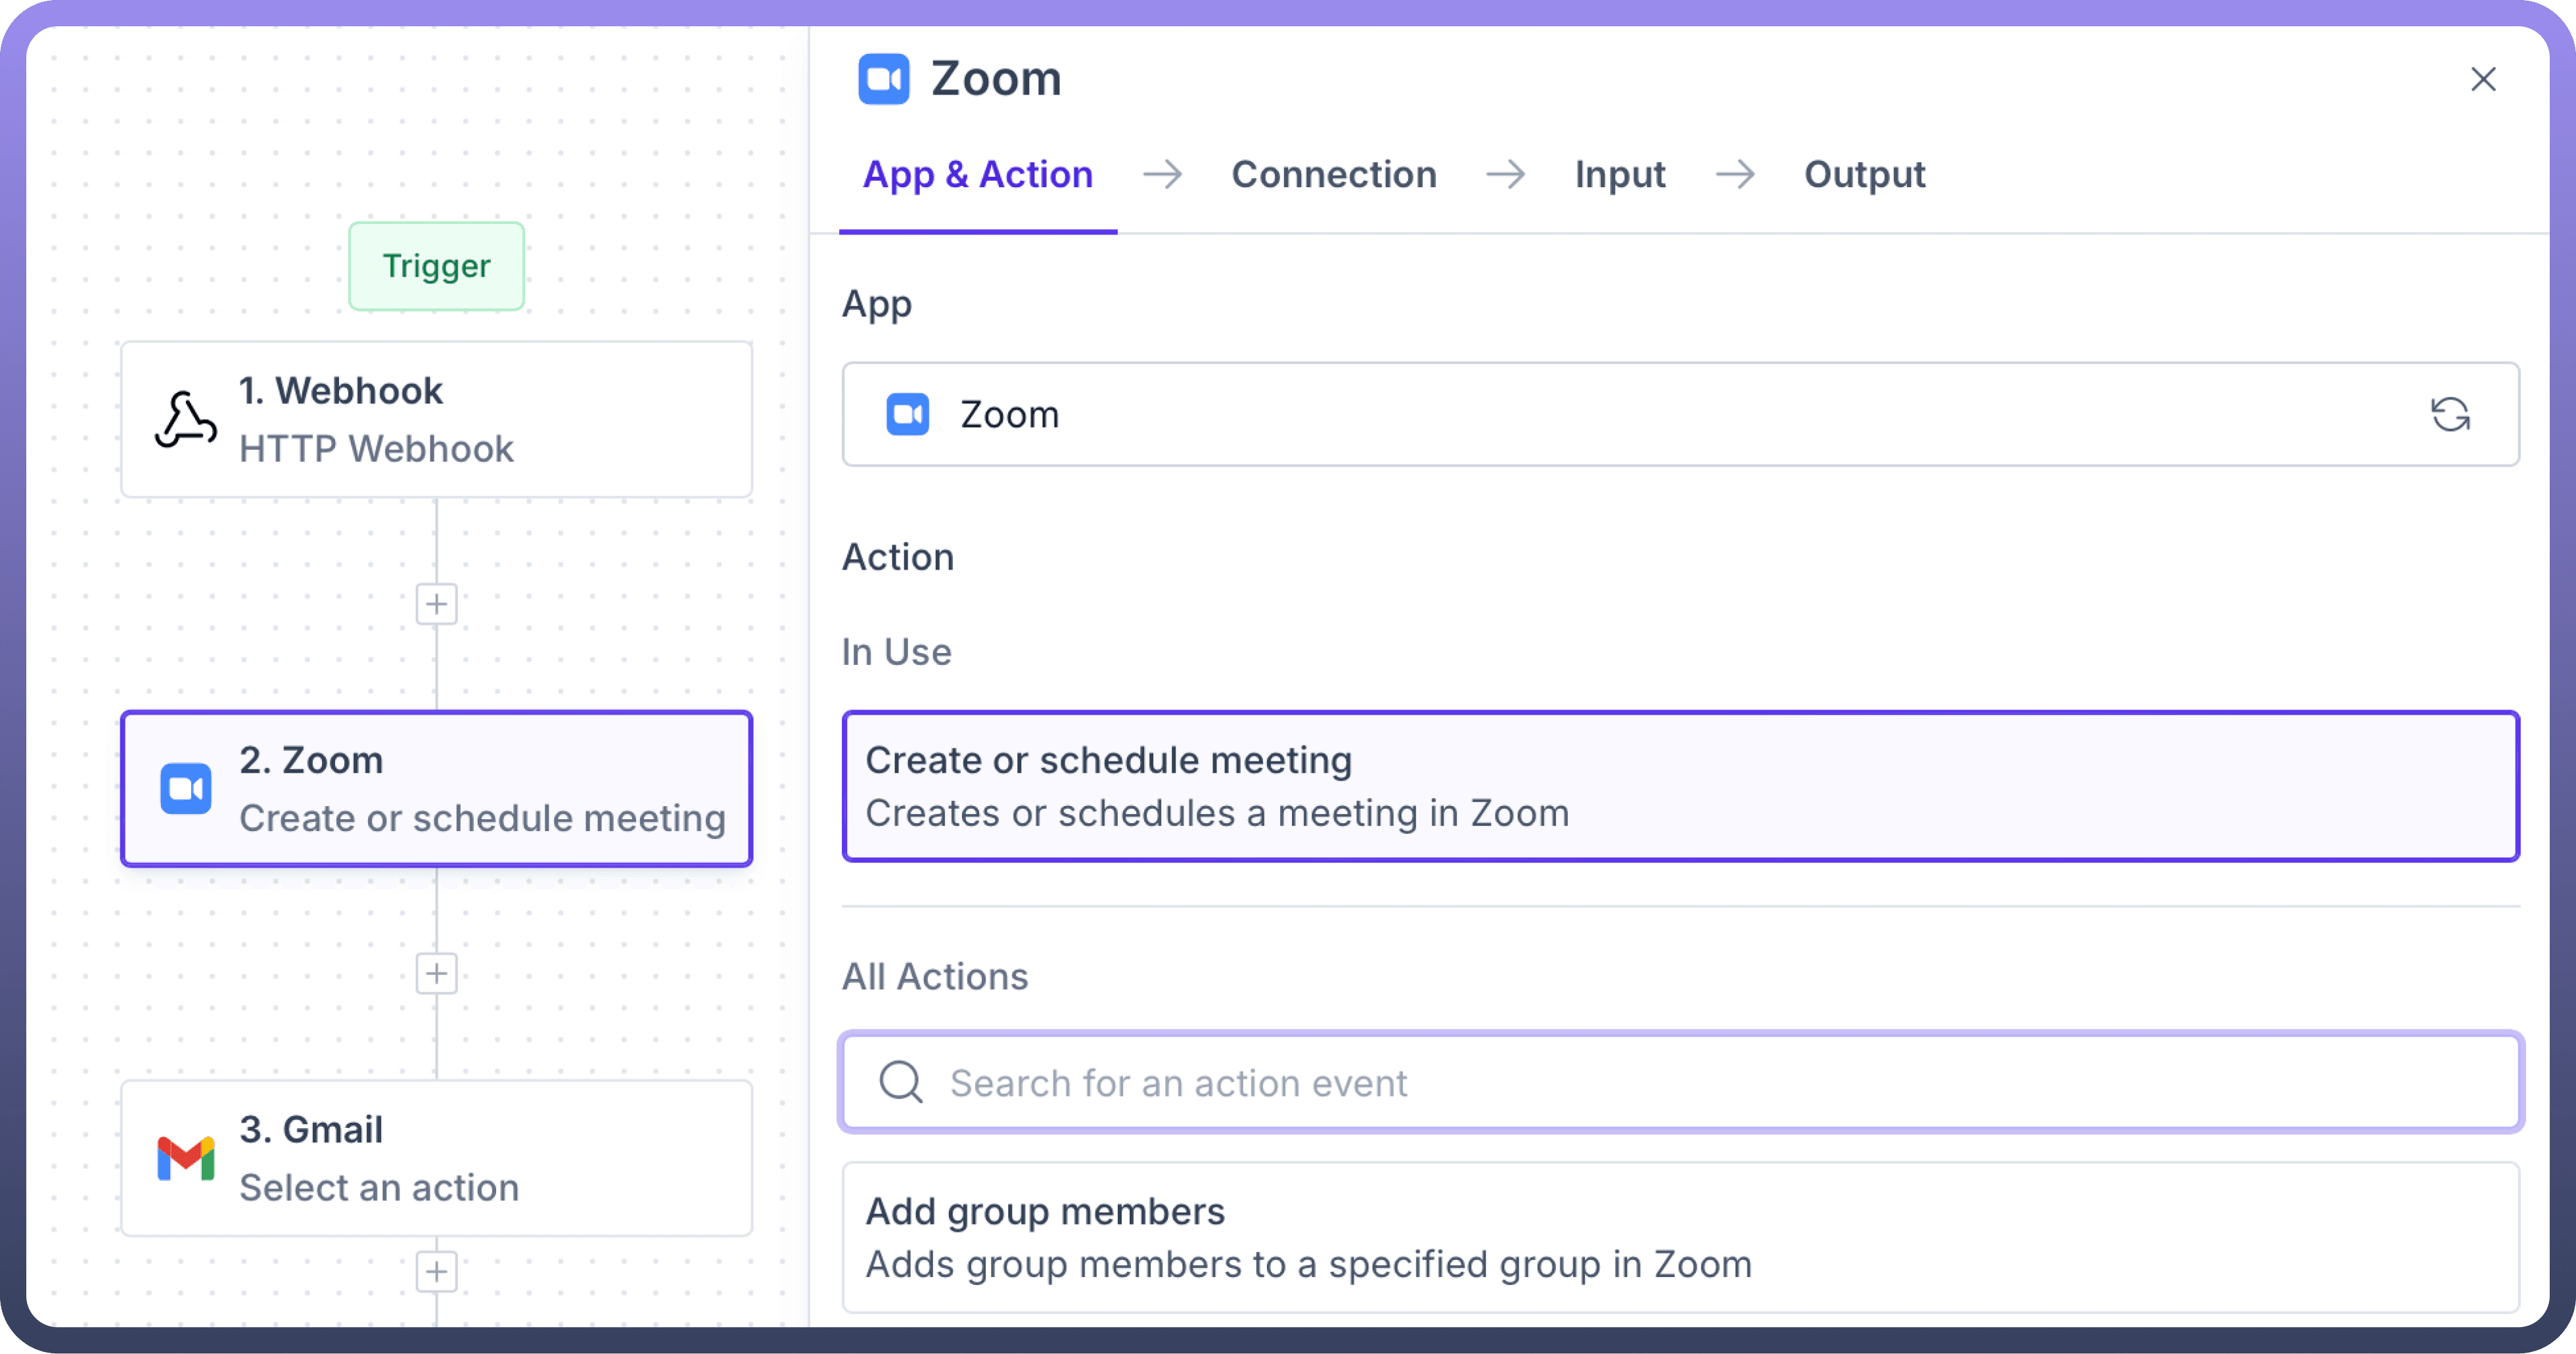Click the Zoom logo icon in panel header
Image resolution: width=2576 pixels, height=1354 pixels.
(x=883, y=79)
